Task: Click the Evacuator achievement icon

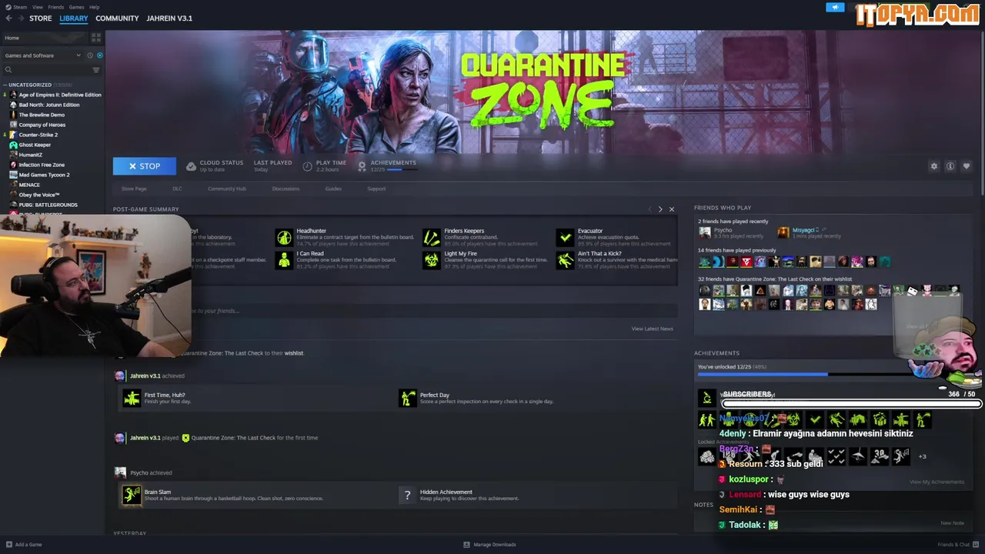Action: click(566, 237)
